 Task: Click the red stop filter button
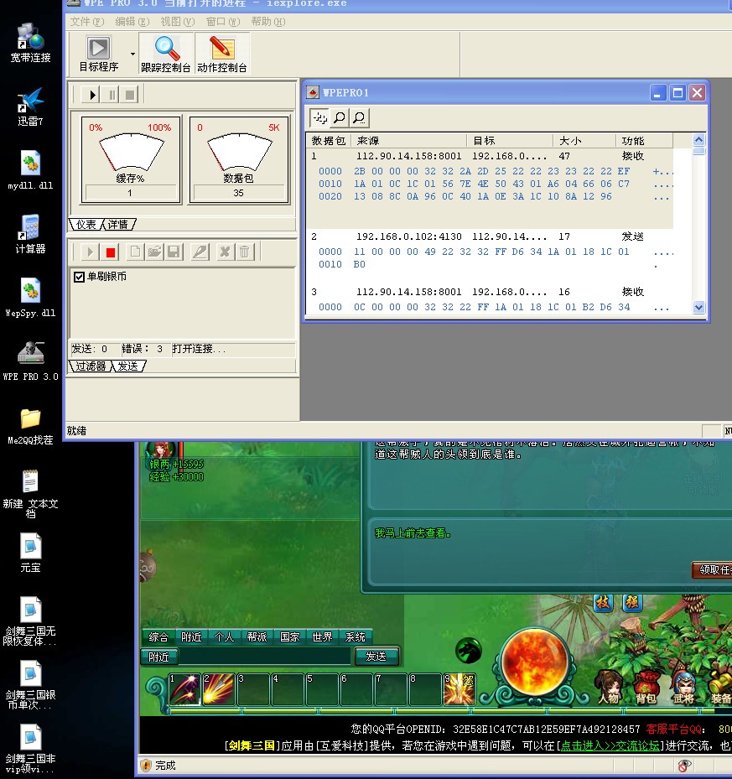tap(111, 252)
